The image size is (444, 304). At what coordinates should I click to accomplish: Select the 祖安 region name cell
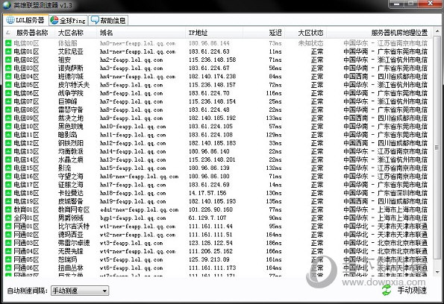(x=64, y=60)
